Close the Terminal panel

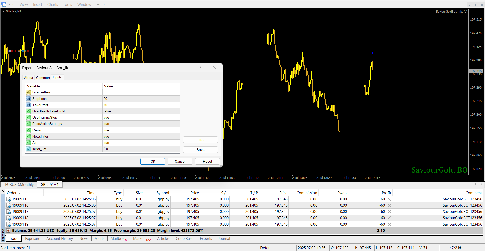[x=3, y=191]
